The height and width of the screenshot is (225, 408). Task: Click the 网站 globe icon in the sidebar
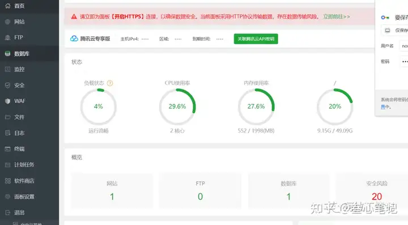click(x=8, y=22)
